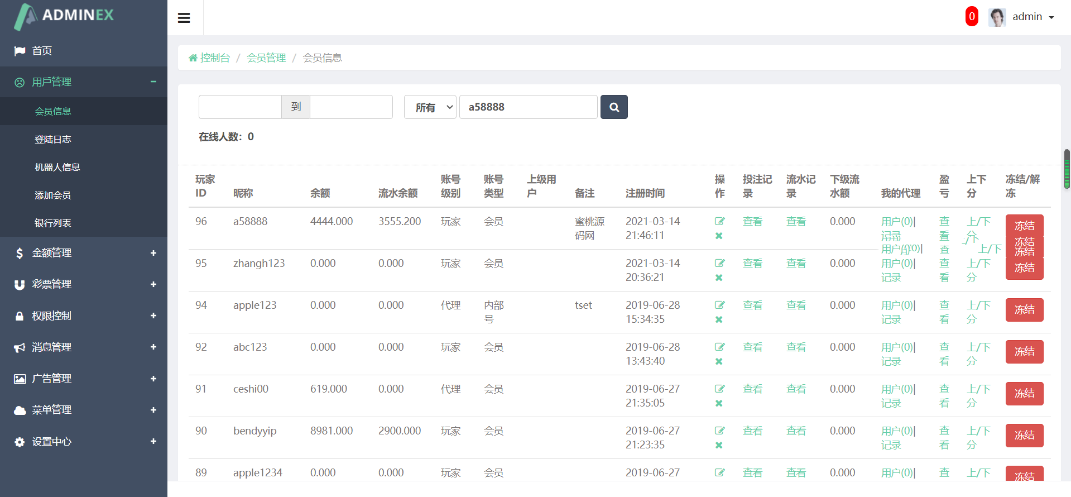
Task: Freeze the apple123 account
Action: (1024, 309)
